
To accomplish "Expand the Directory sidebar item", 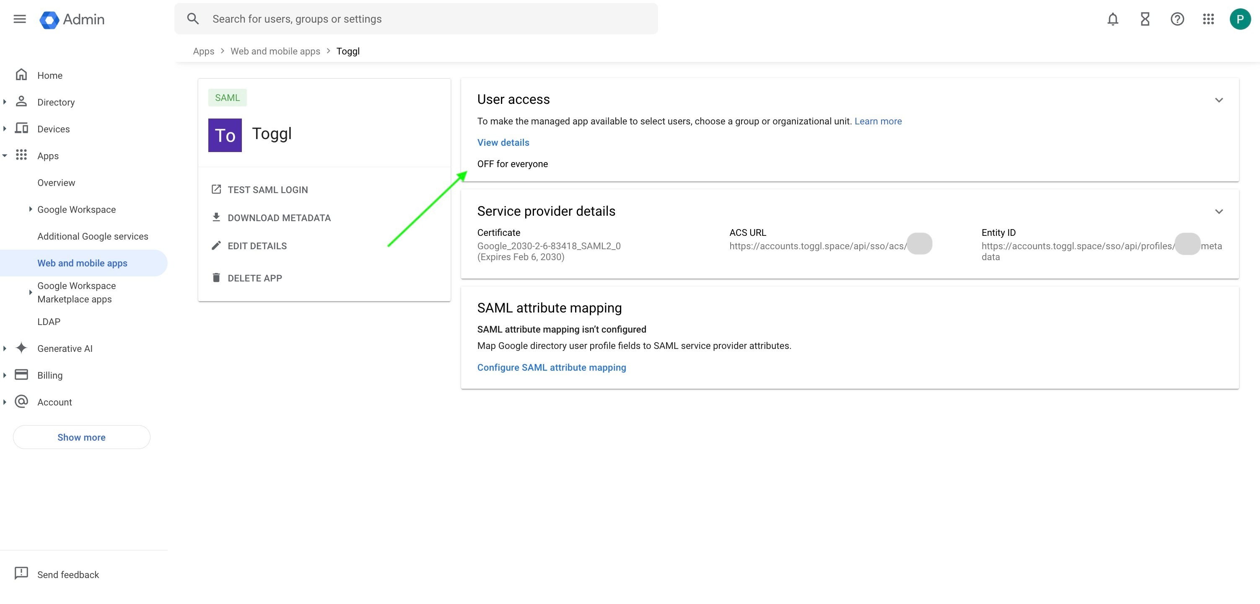I will pos(5,102).
